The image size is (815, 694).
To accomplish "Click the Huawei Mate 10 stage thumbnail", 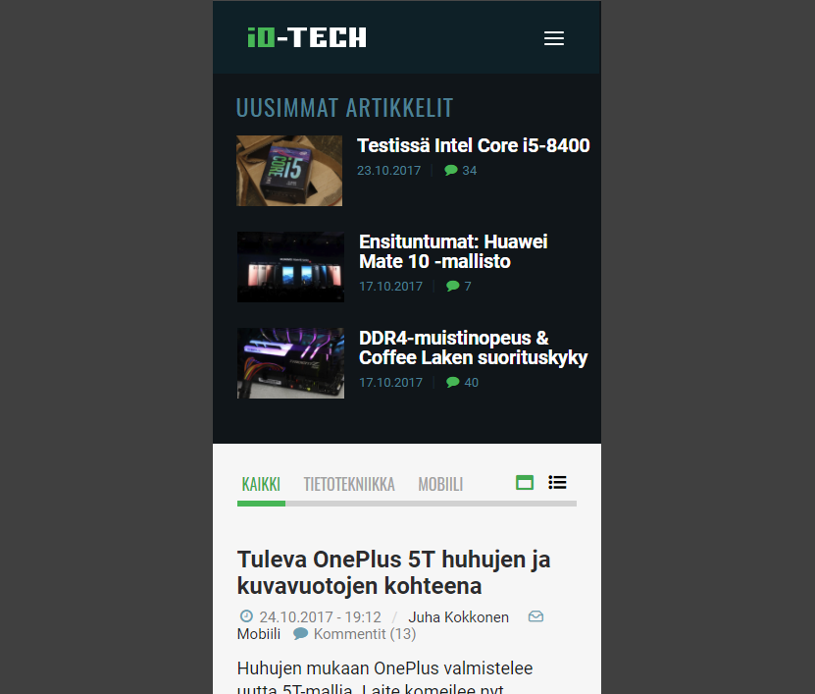I will (290, 267).
